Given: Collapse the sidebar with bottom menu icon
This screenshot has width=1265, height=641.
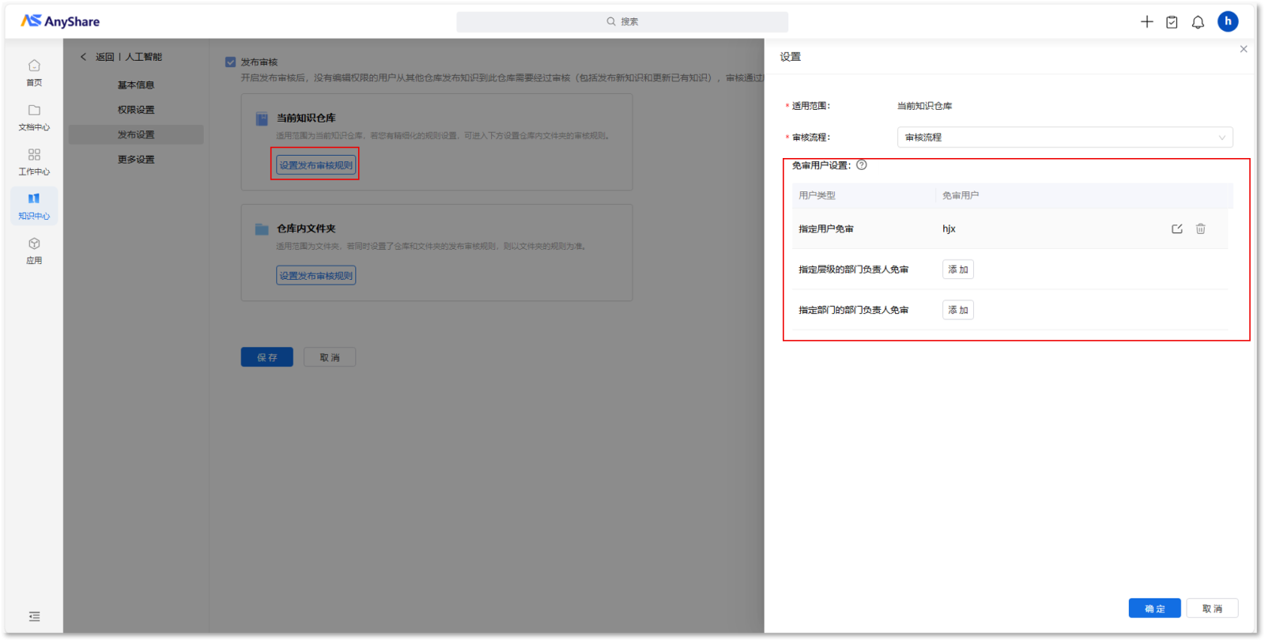Looking at the screenshot, I should tap(34, 616).
